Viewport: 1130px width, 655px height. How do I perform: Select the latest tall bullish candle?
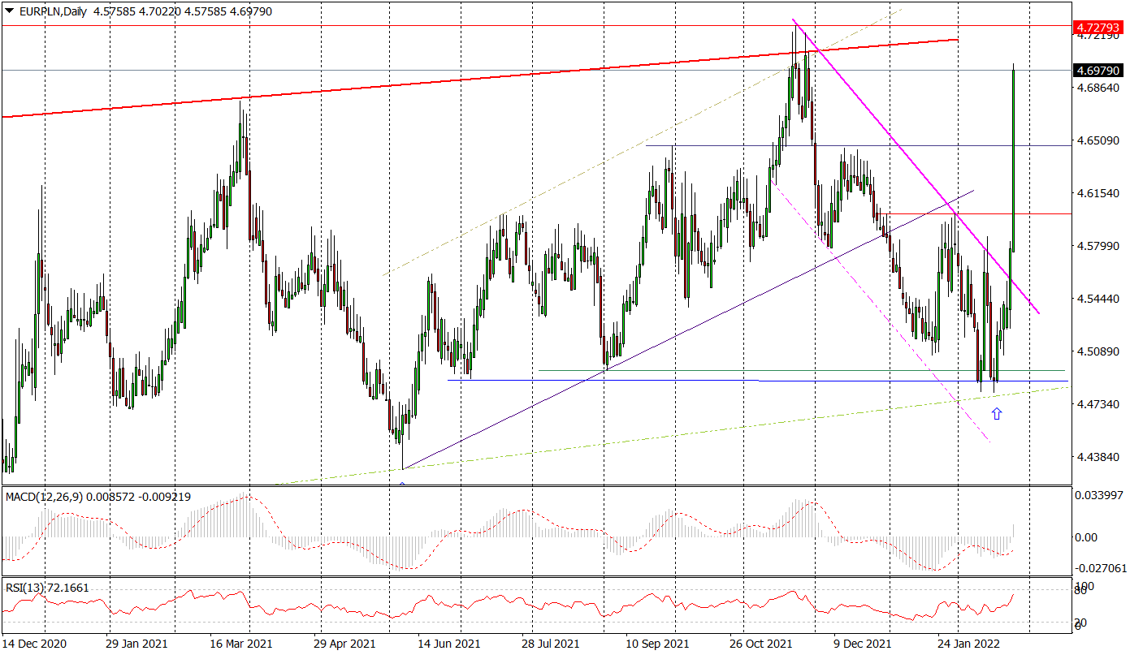1014,158
